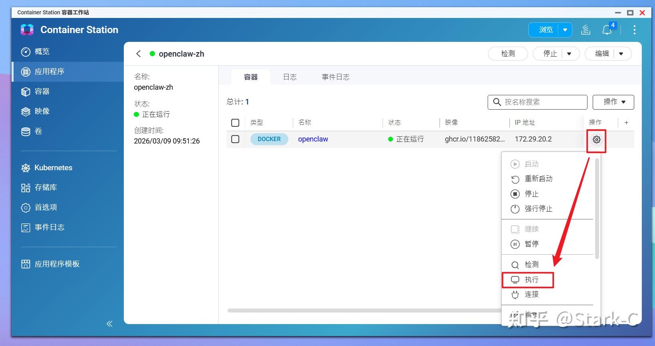The width and height of the screenshot is (655, 346).
Task: Open the three-dot more menu
Action: click(x=634, y=30)
